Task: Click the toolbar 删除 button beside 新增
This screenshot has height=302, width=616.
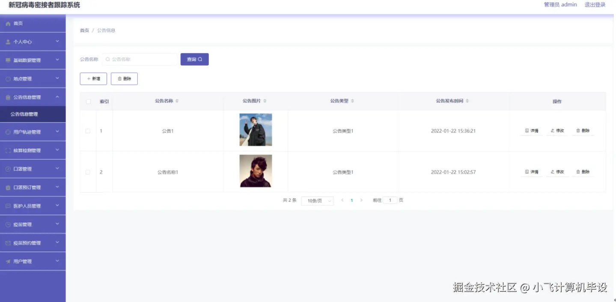Action: 124,79
